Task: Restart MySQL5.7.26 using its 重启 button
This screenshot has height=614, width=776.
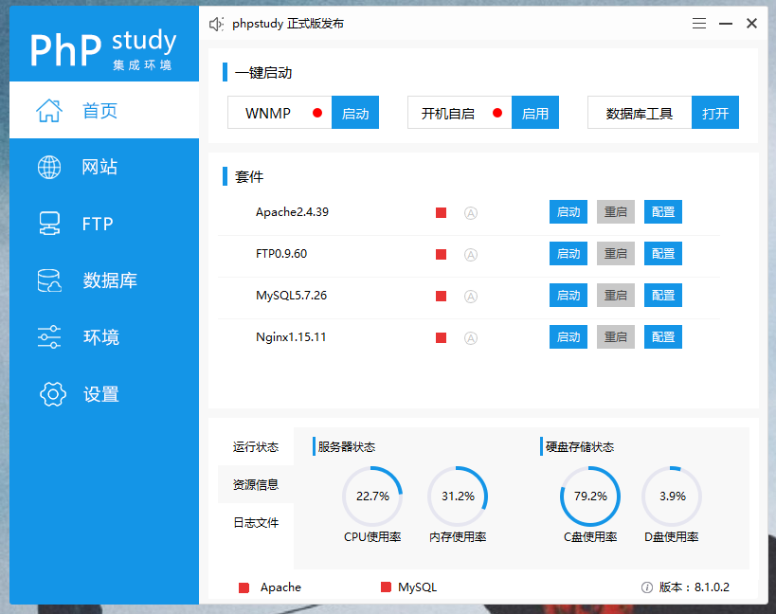Action: coord(615,295)
